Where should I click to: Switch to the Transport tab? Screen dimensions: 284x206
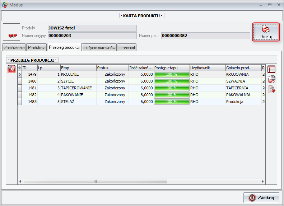[x=127, y=47]
